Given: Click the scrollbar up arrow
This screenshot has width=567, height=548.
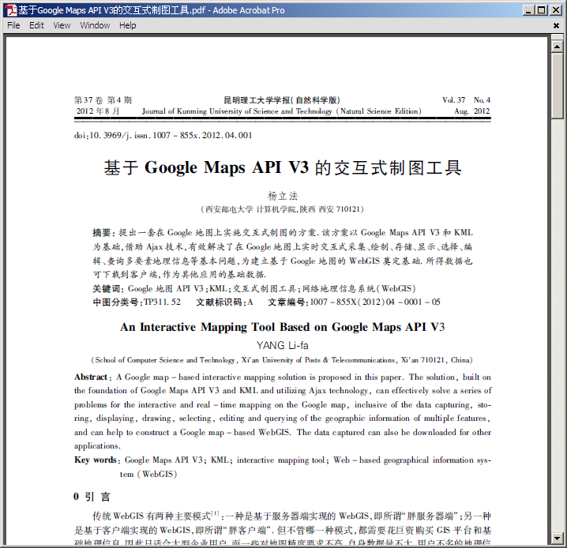Looking at the screenshot, I should point(558,42).
